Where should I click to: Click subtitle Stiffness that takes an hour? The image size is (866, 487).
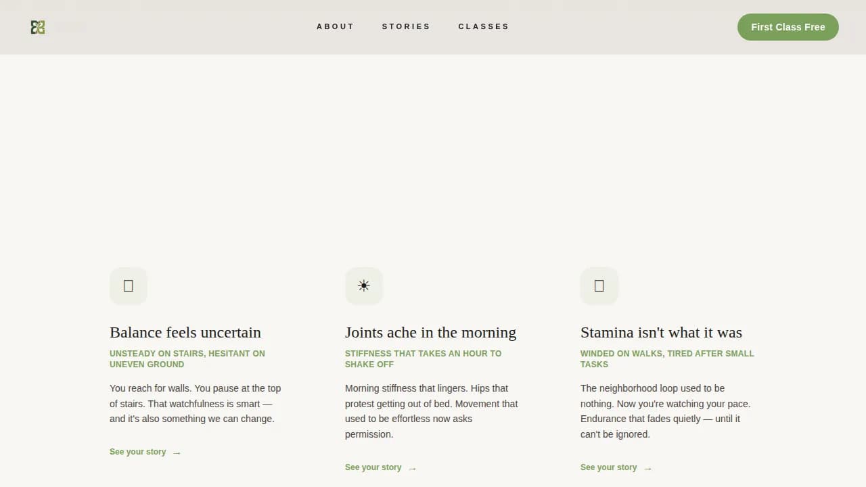coord(424,358)
